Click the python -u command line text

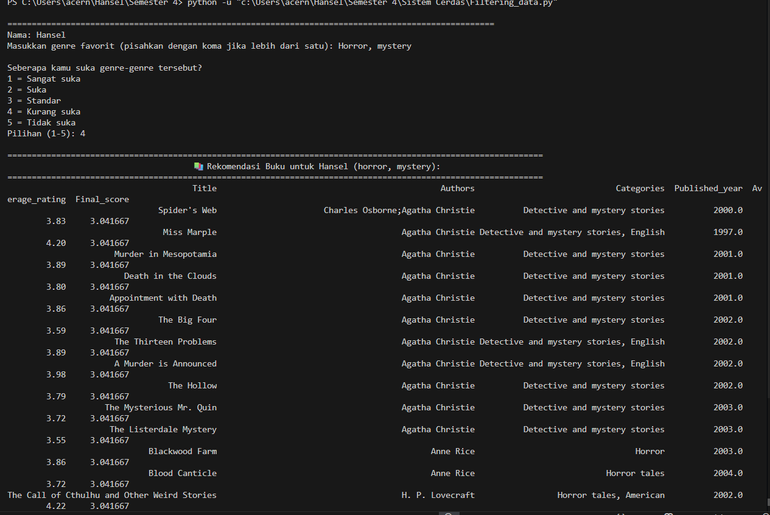(372, 3)
